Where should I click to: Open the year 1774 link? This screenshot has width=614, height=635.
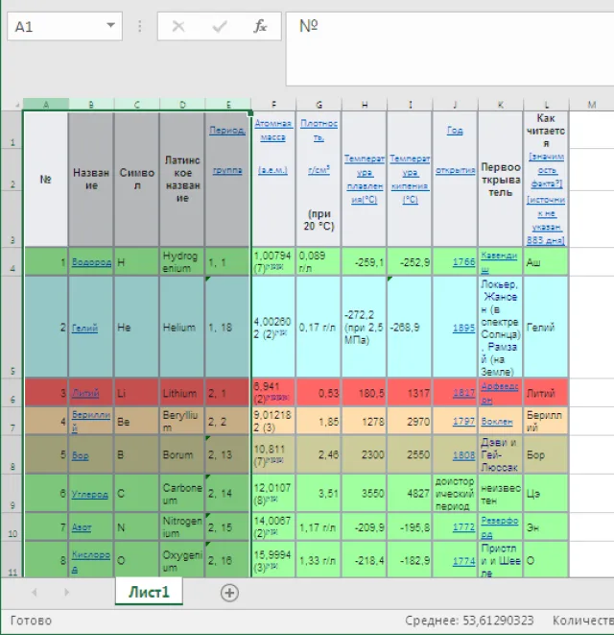click(x=463, y=561)
